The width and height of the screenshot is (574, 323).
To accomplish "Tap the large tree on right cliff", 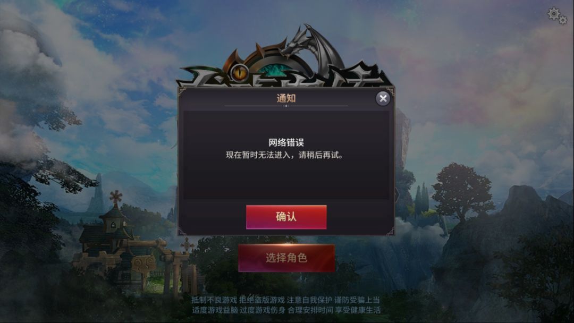I will 462,191.
